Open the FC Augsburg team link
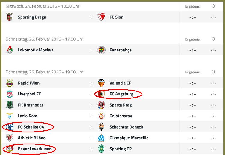This screenshot has height=155, width=225. point(121,94)
